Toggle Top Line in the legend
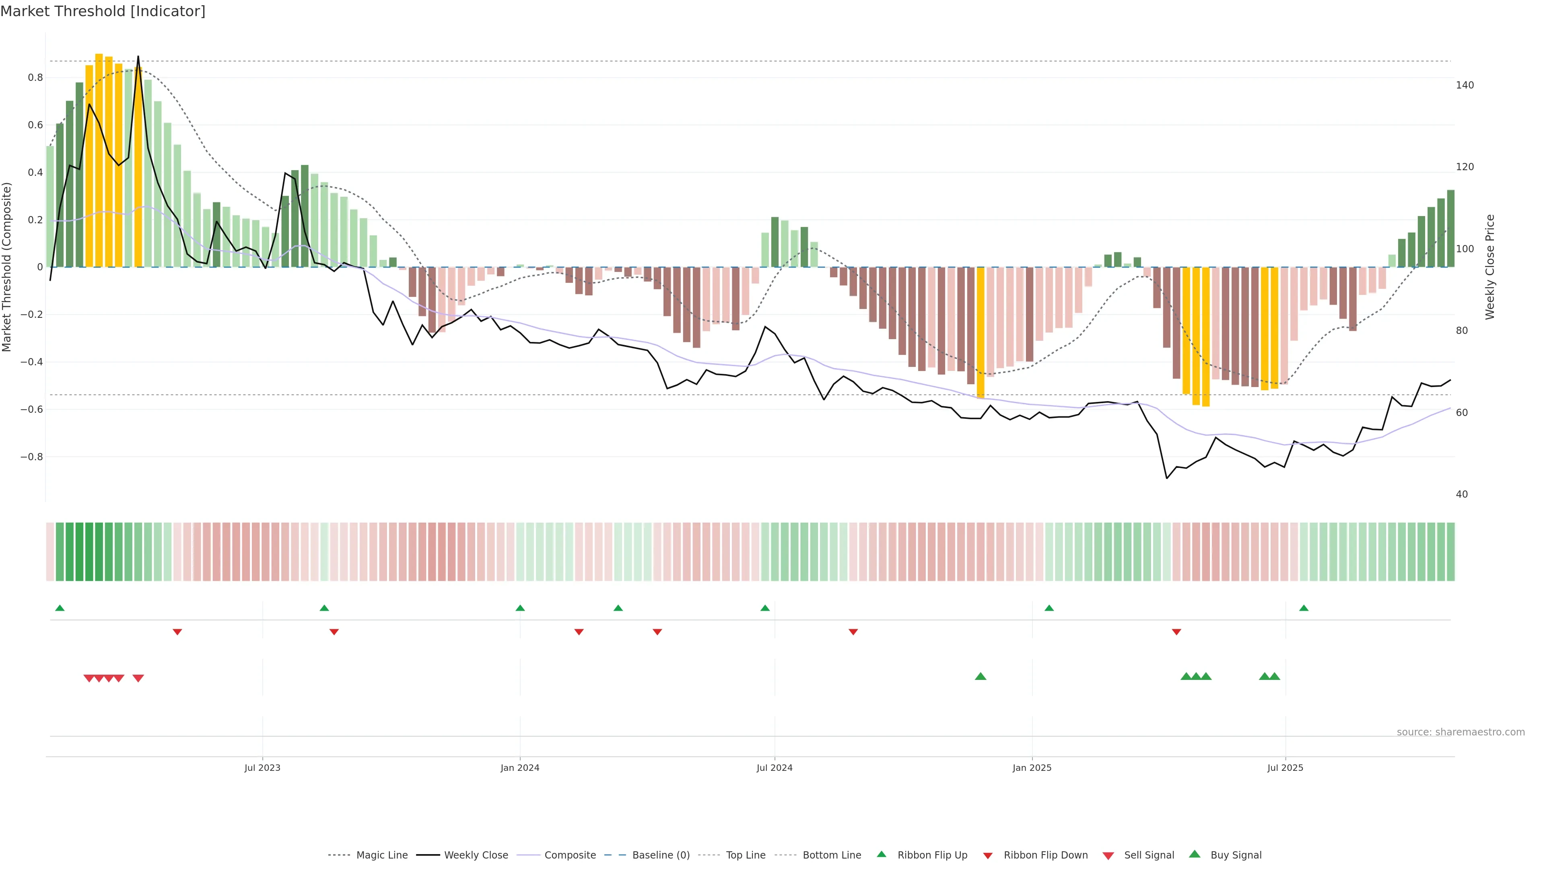This screenshot has height=869, width=1545. (x=746, y=855)
